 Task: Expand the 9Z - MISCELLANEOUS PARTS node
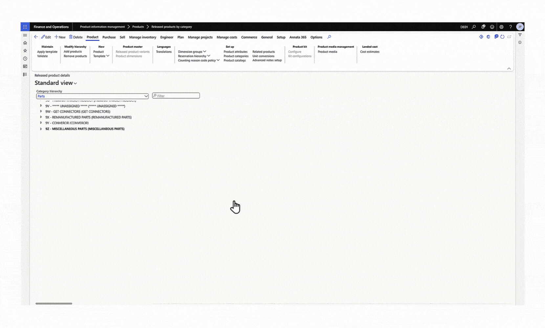41,129
